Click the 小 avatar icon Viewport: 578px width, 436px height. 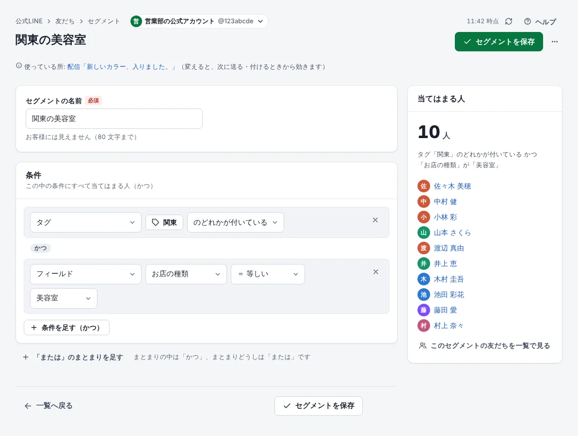coord(423,217)
